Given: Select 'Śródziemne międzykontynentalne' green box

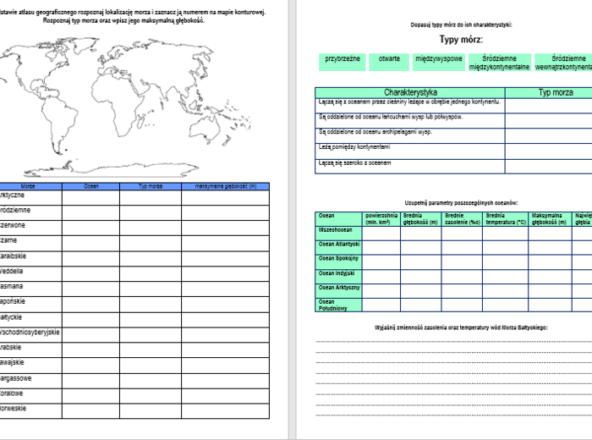Looking at the screenshot, I should click(499, 61).
